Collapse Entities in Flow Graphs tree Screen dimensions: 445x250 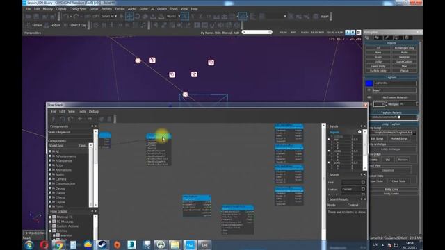[x=50, y=231]
